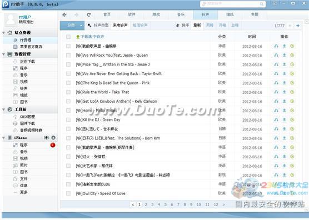Open the Owl City - Speed Of Love entry
This screenshot has height=220, width=309.
[101, 193]
